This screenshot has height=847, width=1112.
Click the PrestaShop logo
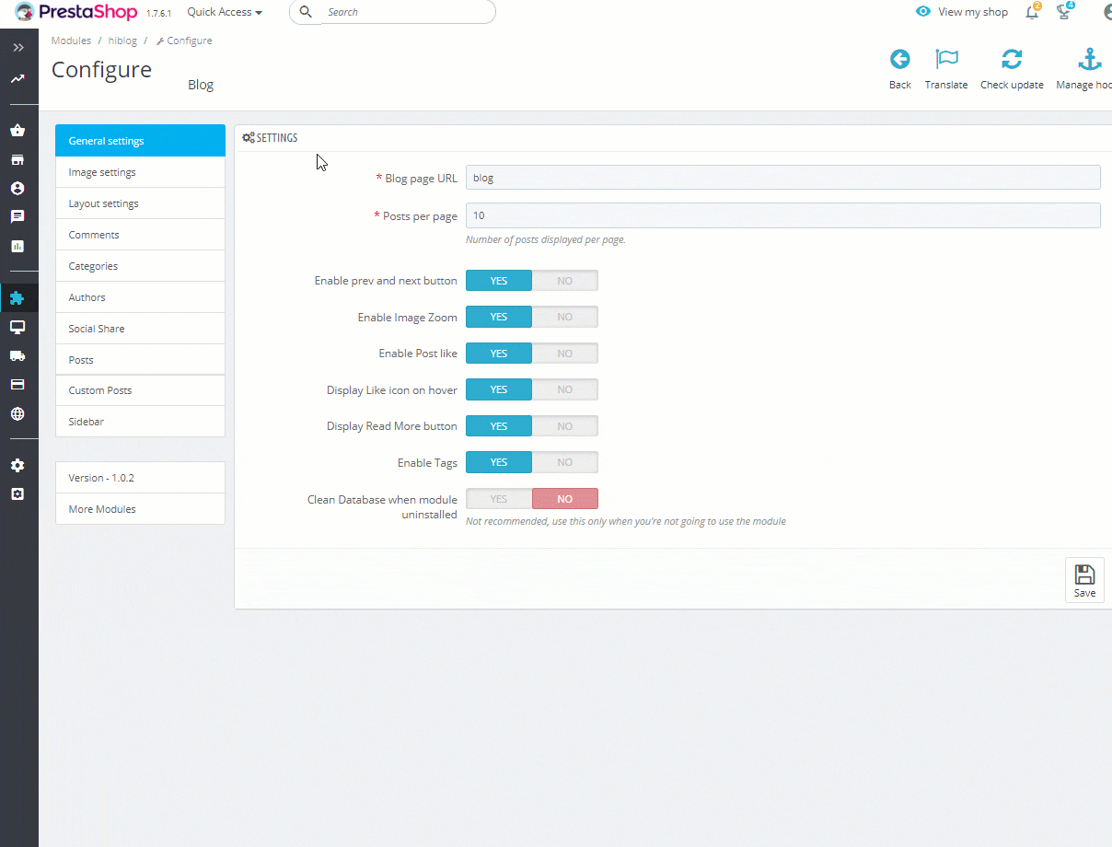tap(75, 12)
